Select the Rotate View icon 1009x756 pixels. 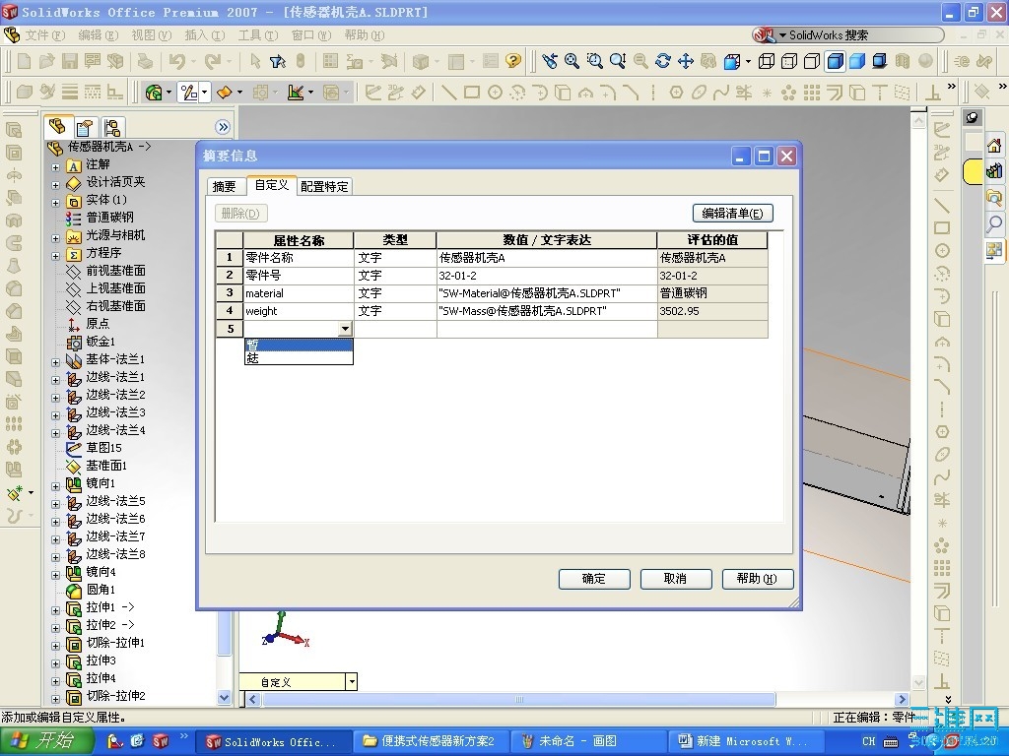663,61
